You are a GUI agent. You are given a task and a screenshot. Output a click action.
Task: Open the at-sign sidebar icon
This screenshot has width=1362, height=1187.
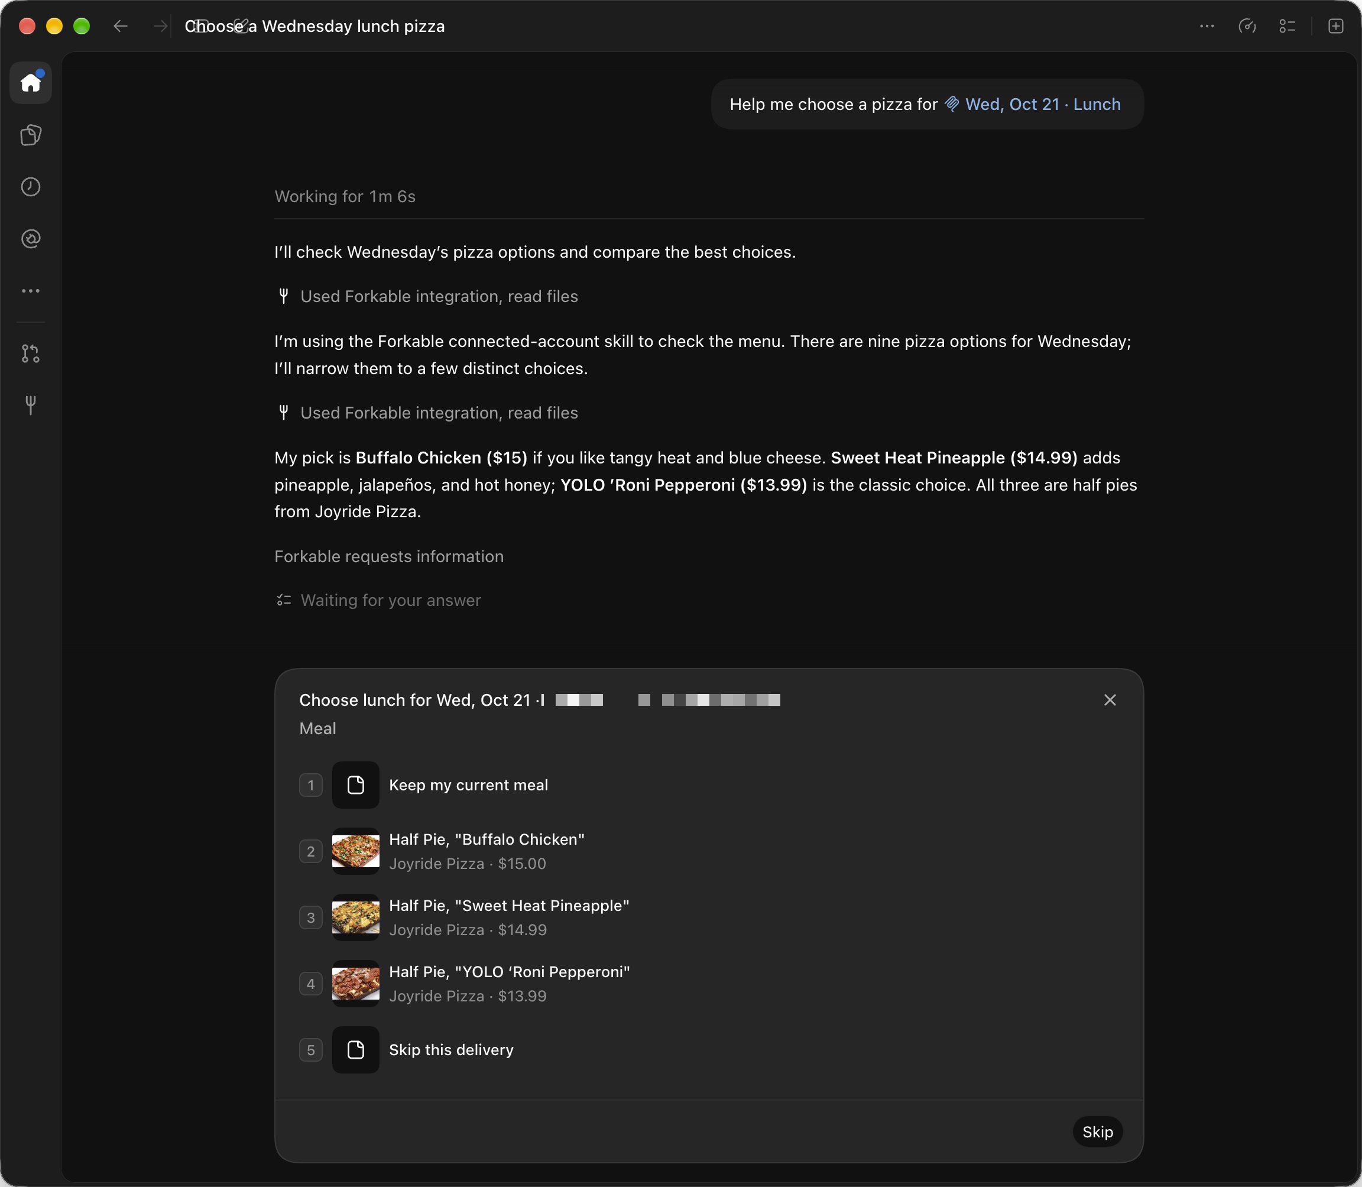click(x=31, y=238)
